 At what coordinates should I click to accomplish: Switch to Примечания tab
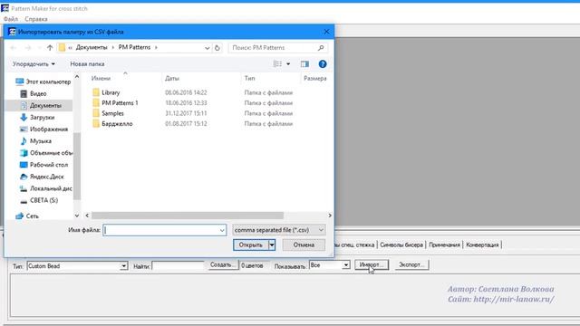pos(444,244)
